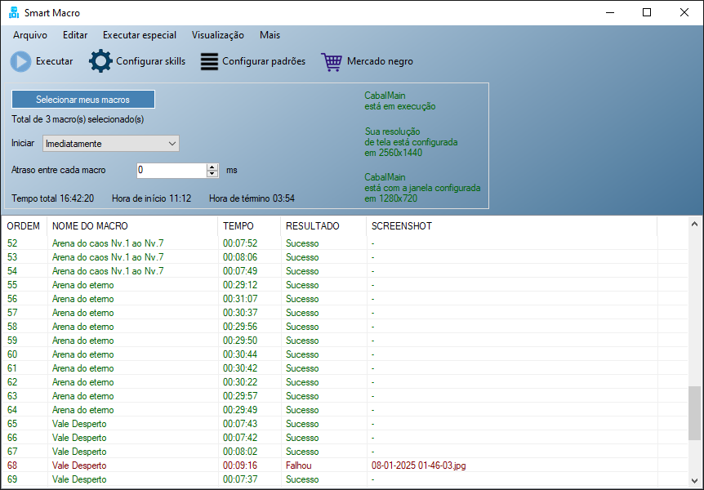Click the Executar play icon
Screen dimensions: 704x490
[x=21, y=61]
